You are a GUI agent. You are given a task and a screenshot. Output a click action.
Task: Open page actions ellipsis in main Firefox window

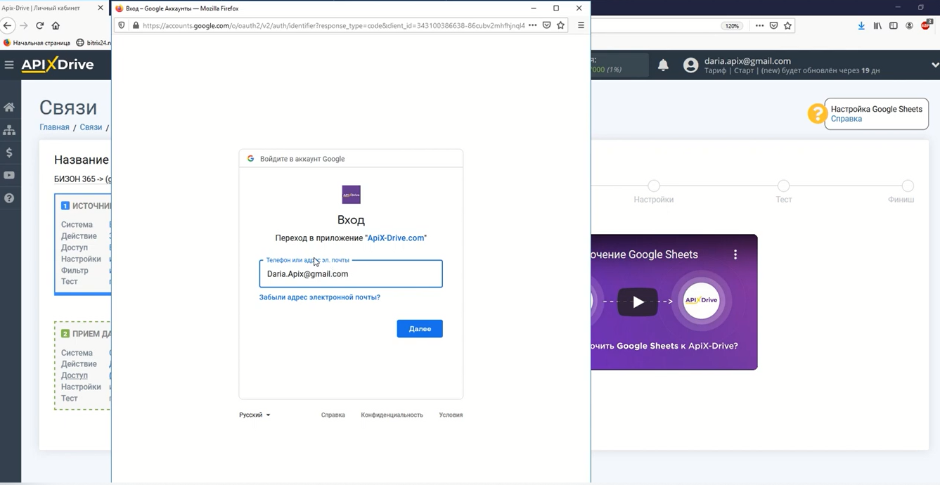pyautogui.click(x=759, y=26)
